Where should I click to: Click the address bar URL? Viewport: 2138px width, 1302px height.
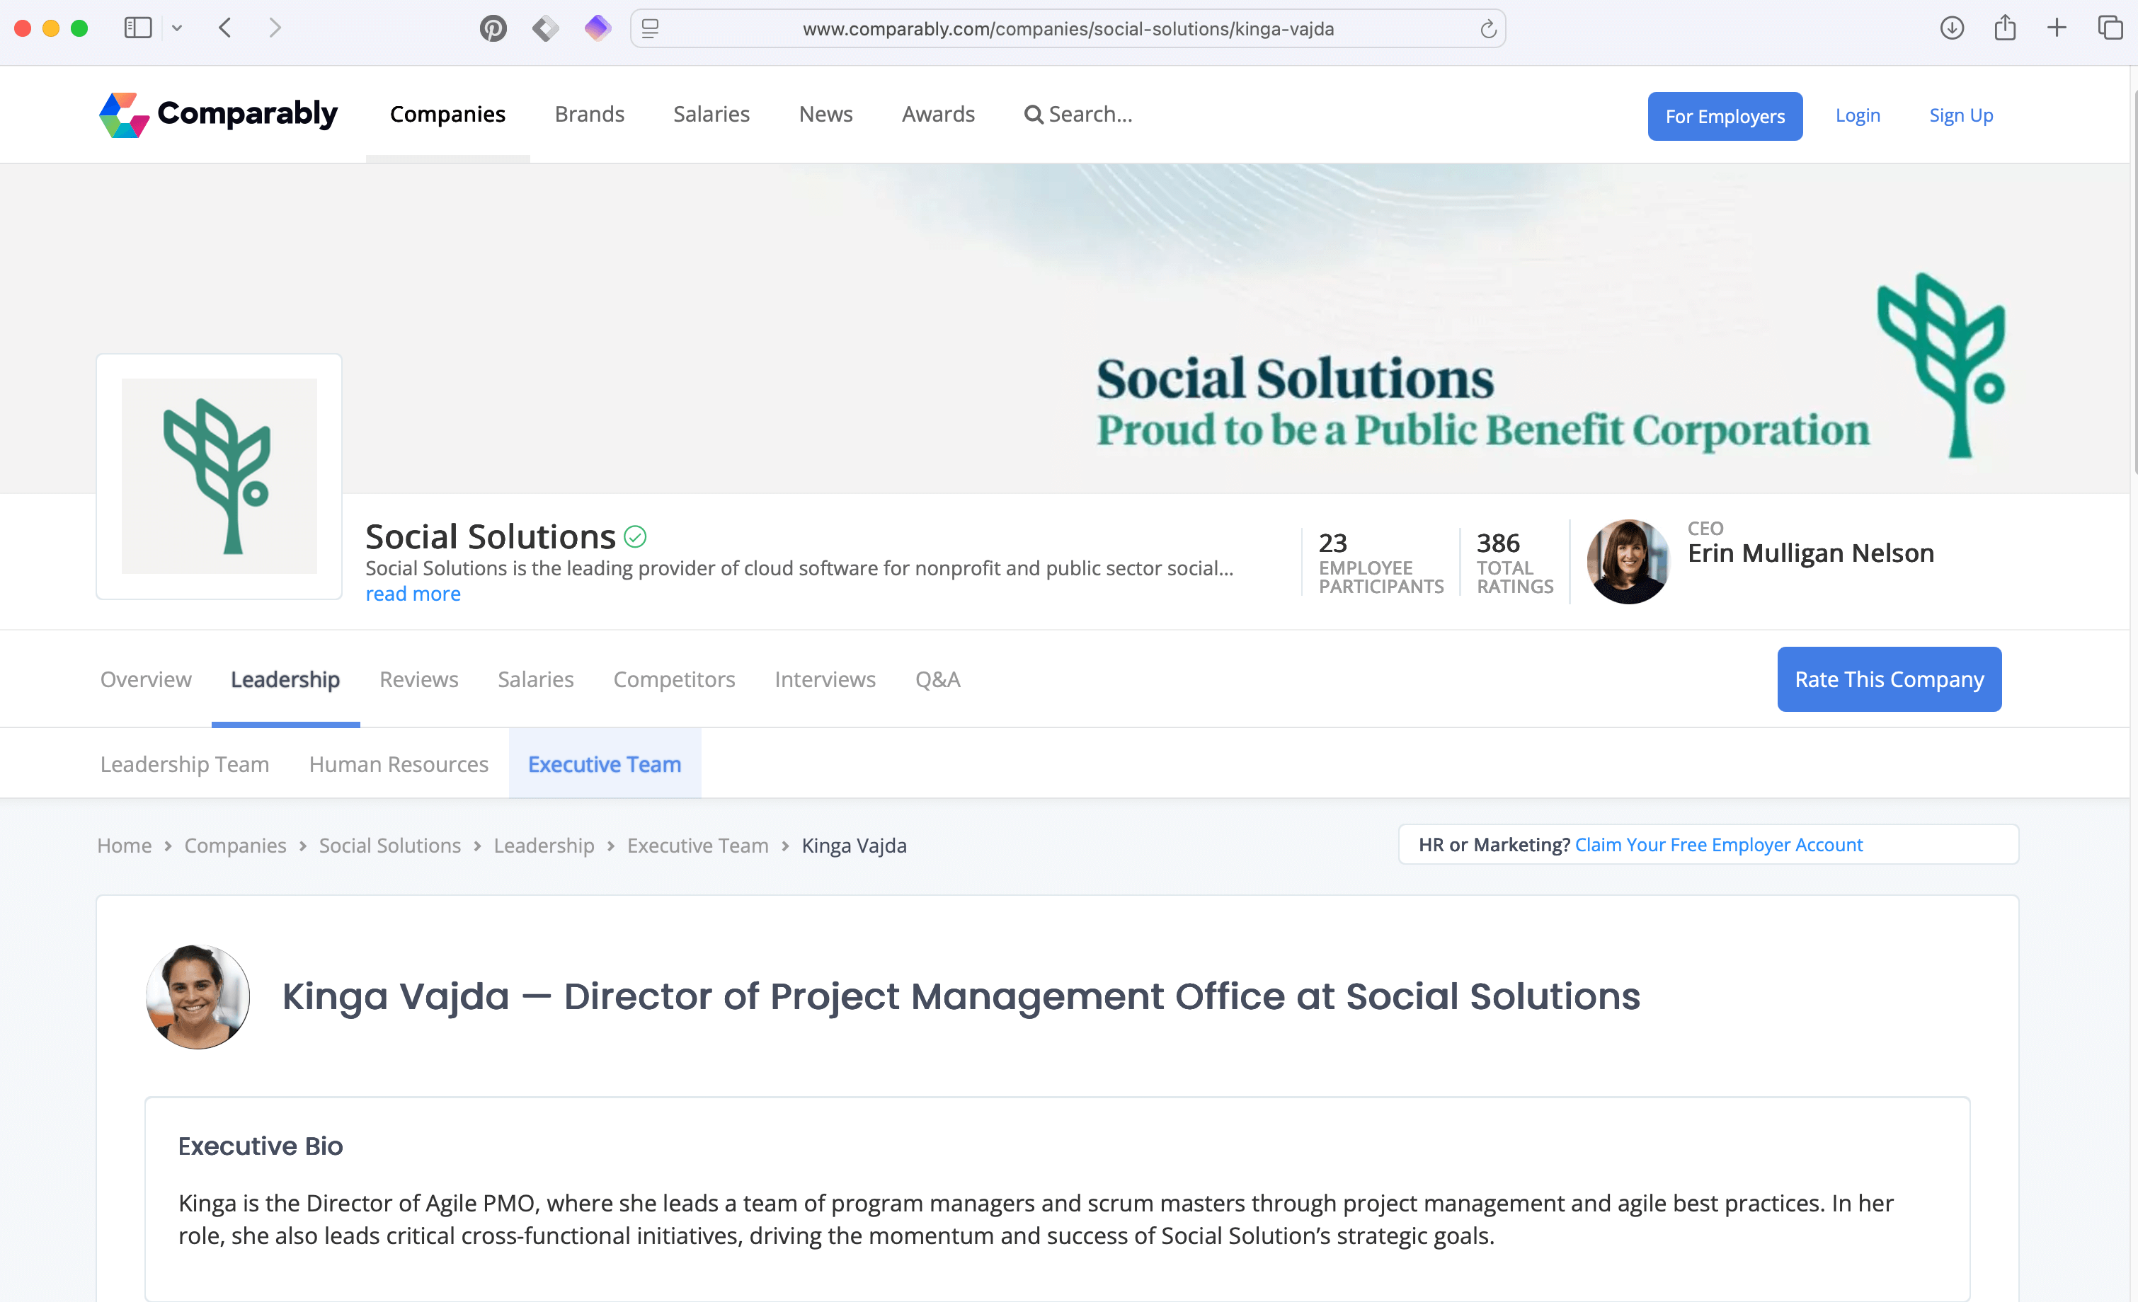pyautogui.click(x=1068, y=28)
